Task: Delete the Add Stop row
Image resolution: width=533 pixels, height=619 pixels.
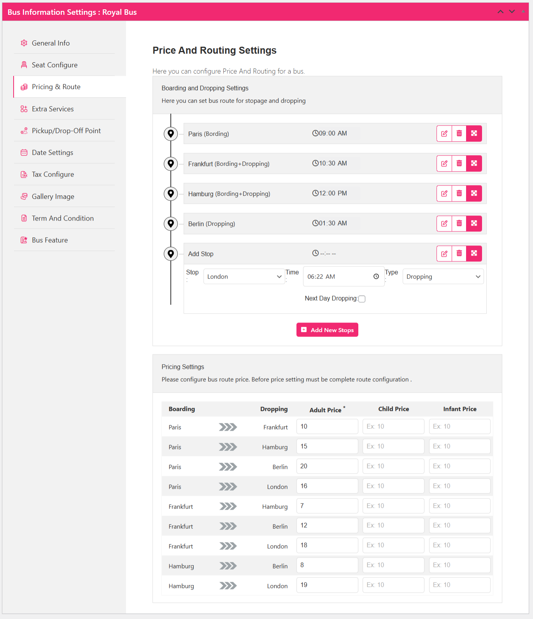Action: click(459, 253)
